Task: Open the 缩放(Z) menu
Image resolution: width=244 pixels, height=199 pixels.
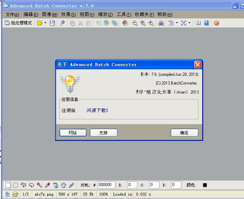Action: [x=106, y=15]
